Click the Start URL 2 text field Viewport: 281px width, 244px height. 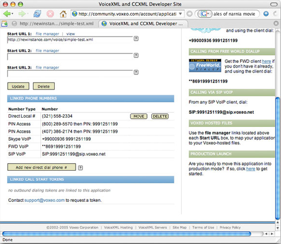point(70,56)
